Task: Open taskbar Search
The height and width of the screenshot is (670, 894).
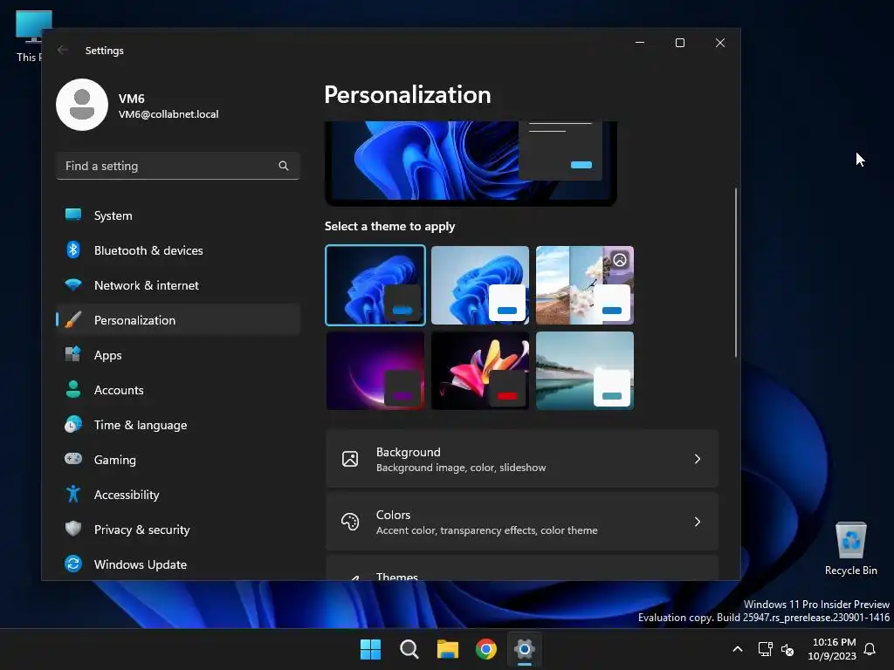Action: click(x=409, y=649)
